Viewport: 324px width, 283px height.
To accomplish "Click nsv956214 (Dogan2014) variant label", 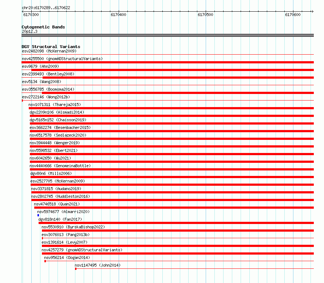I will [67, 258].
